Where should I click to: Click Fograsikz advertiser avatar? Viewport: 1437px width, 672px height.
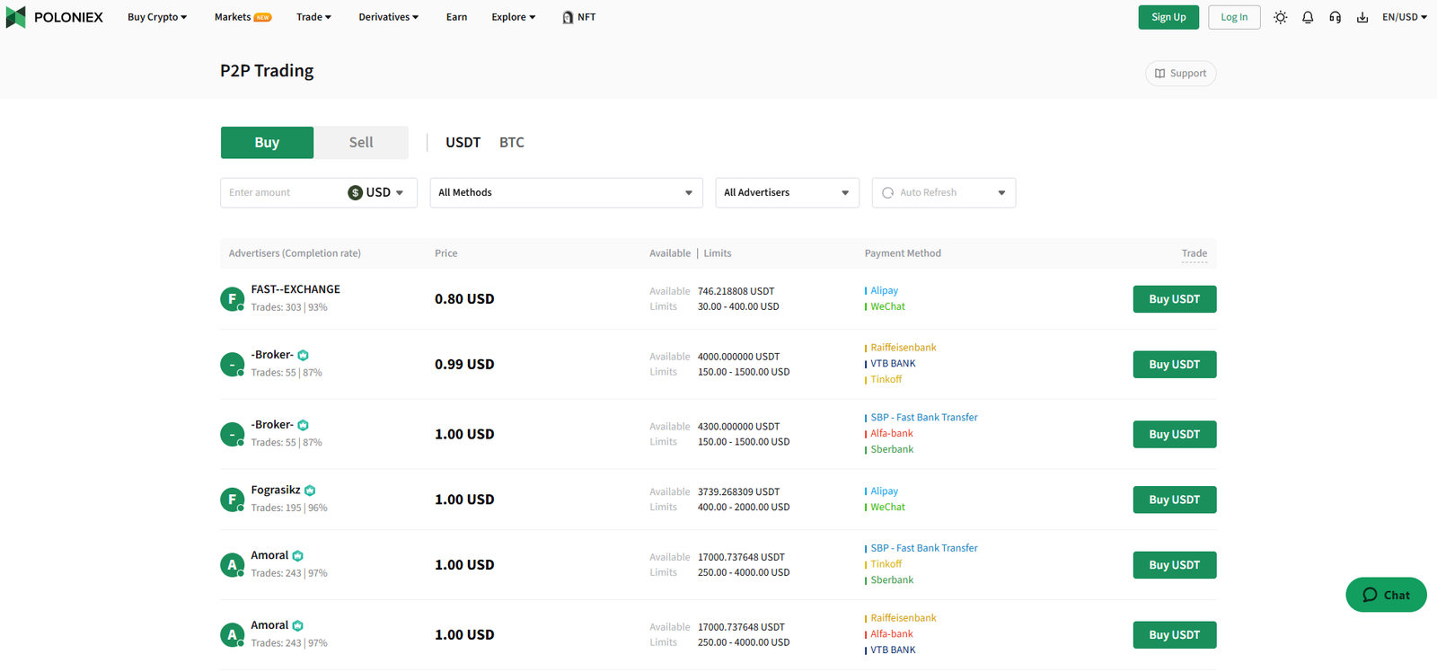point(232,500)
